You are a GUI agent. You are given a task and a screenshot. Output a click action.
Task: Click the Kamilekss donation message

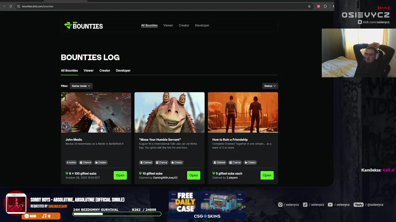[378, 170]
